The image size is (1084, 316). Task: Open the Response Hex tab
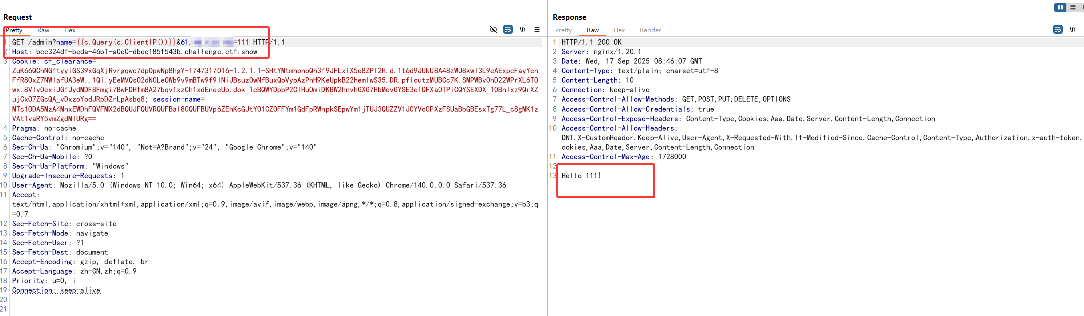coord(619,30)
